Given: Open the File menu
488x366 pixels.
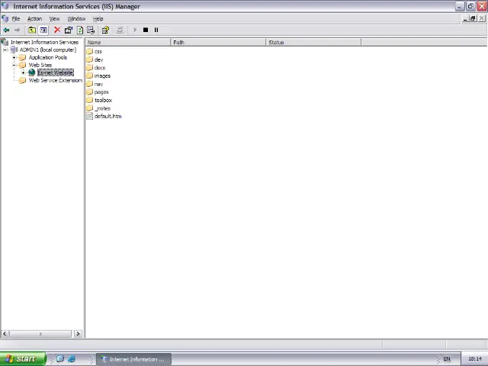Looking at the screenshot, I should [x=16, y=18].
